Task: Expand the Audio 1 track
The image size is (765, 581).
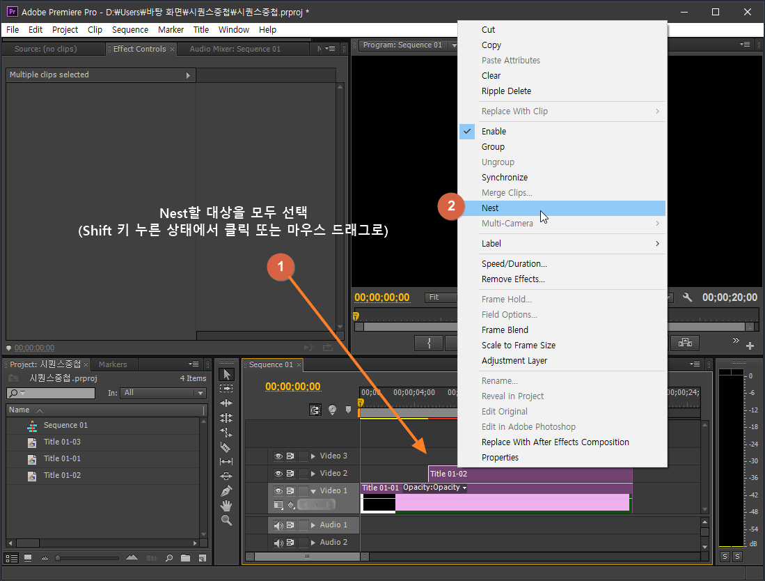Action: [313, 525]
